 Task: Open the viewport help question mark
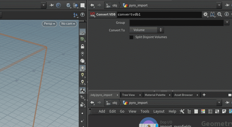83,15
